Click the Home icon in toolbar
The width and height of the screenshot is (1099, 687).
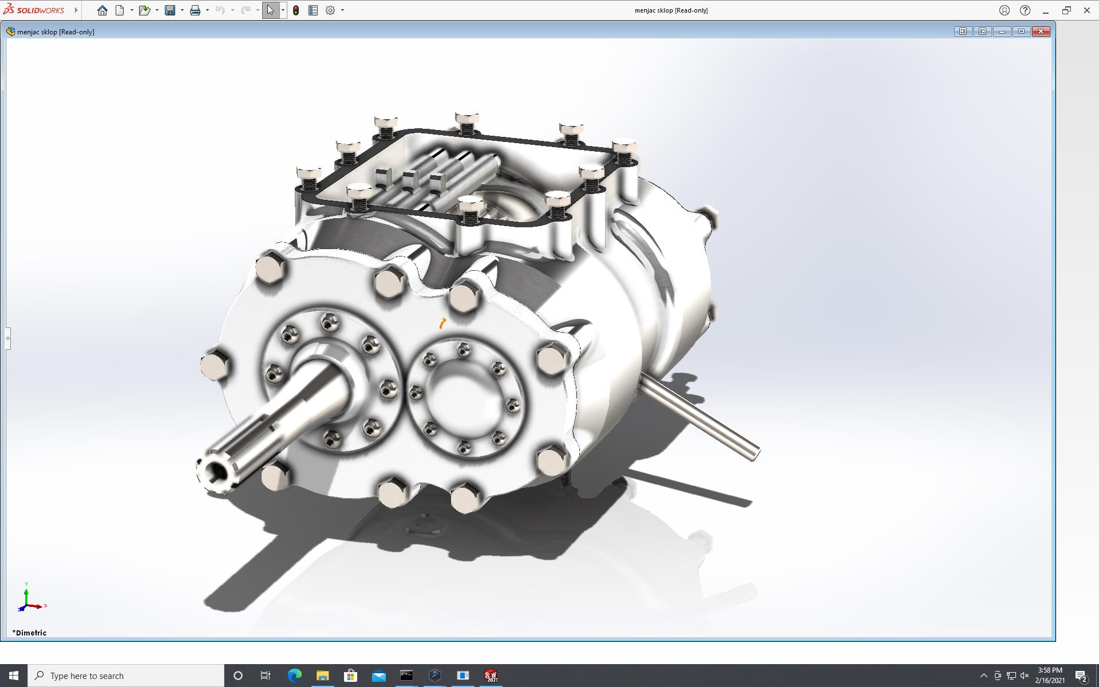click(x=102, y=10)
